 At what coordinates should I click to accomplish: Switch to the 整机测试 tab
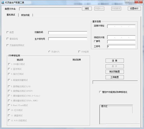pyautogui.click(x=11, y=15)
